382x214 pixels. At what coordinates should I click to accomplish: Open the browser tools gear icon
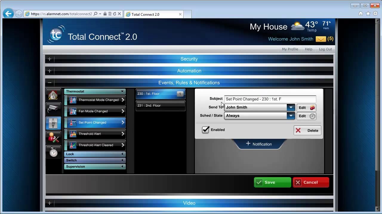pyautogui.click(x=375, y=14)
